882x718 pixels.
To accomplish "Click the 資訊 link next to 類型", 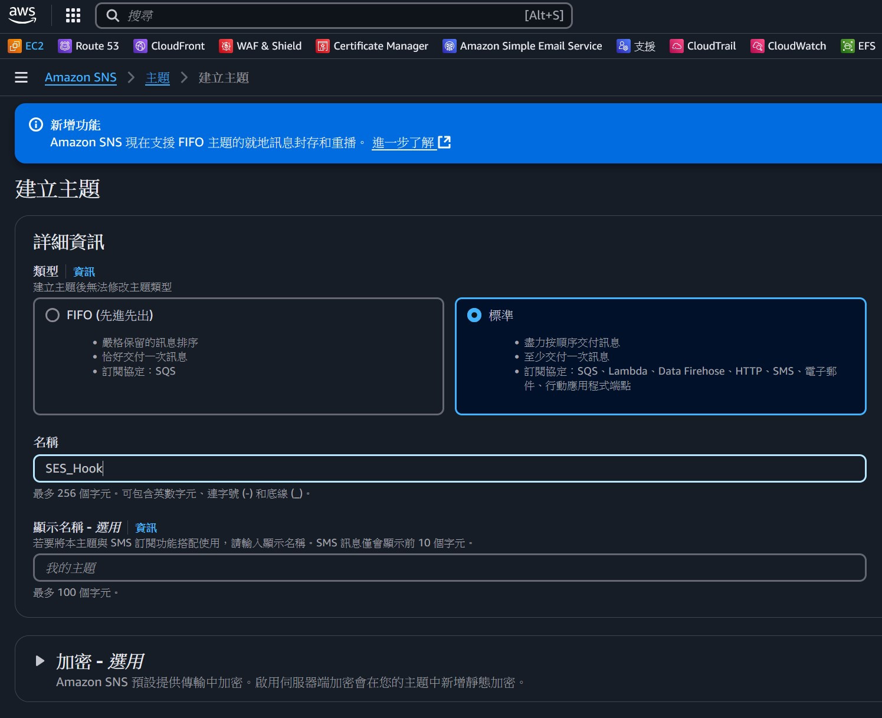I will (x=84, y=272).
